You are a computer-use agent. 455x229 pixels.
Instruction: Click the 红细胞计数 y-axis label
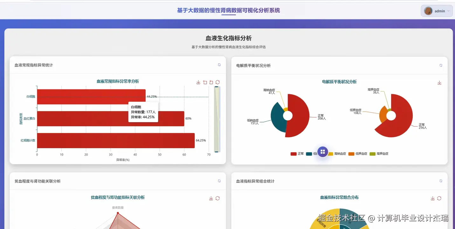pos(28,141)
